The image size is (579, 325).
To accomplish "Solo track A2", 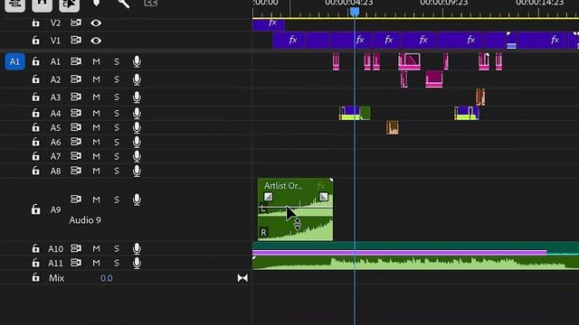I will tap(117, 79).
